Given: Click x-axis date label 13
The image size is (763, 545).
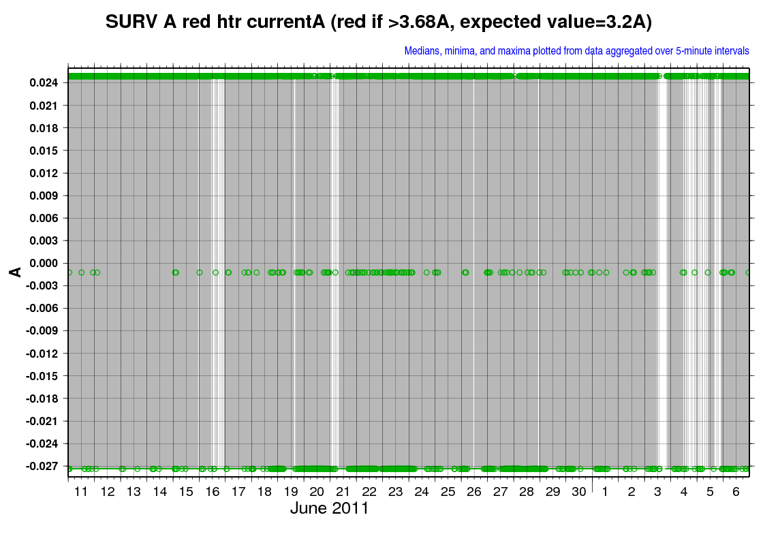Looking at the screenshot, I should (134, 492).
